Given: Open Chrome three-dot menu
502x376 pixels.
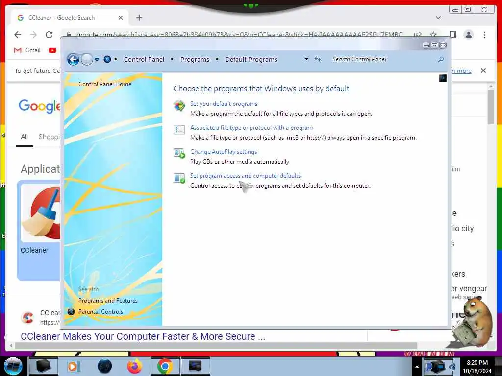Looking at the screenshot, I should pyautogui.click(x=484, y=35).
